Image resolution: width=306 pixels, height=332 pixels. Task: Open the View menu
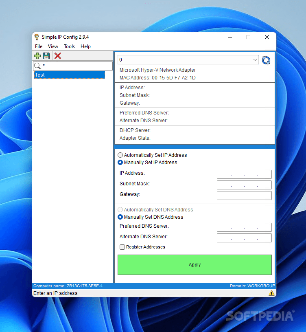53,46
